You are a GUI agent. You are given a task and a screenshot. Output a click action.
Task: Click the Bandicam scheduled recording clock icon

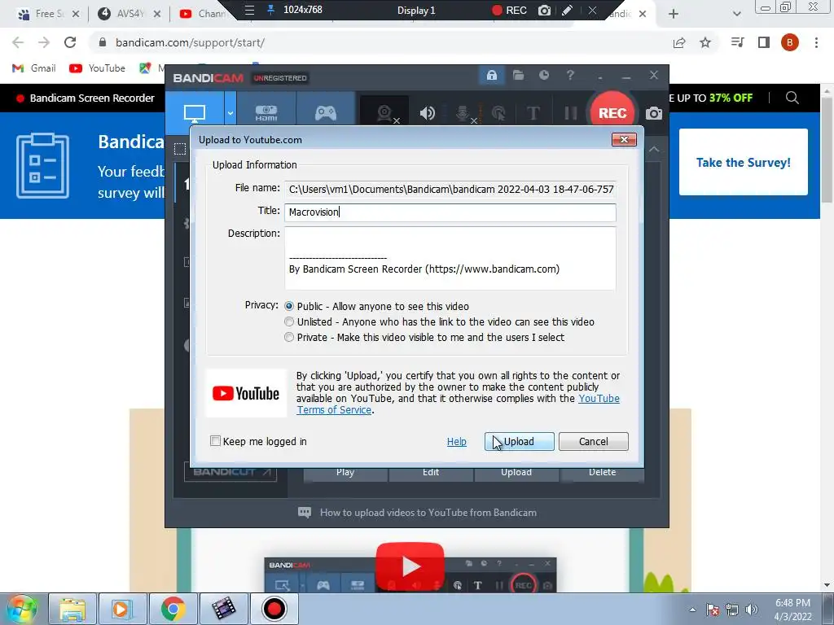point(543,75)
